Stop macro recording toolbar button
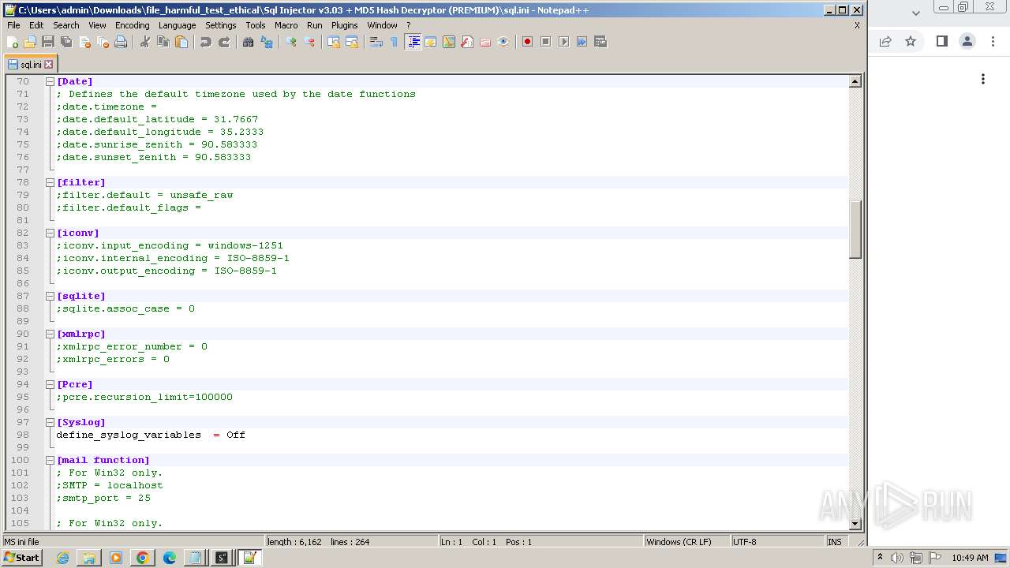 [x=545, y=42]
